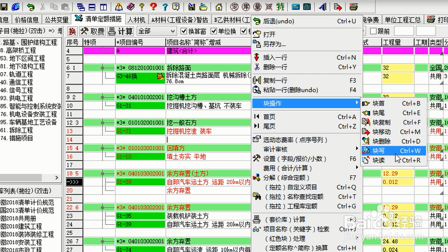Open the 全部 dropdown filter
448x252 pixels.
click(x=156, y=31)
